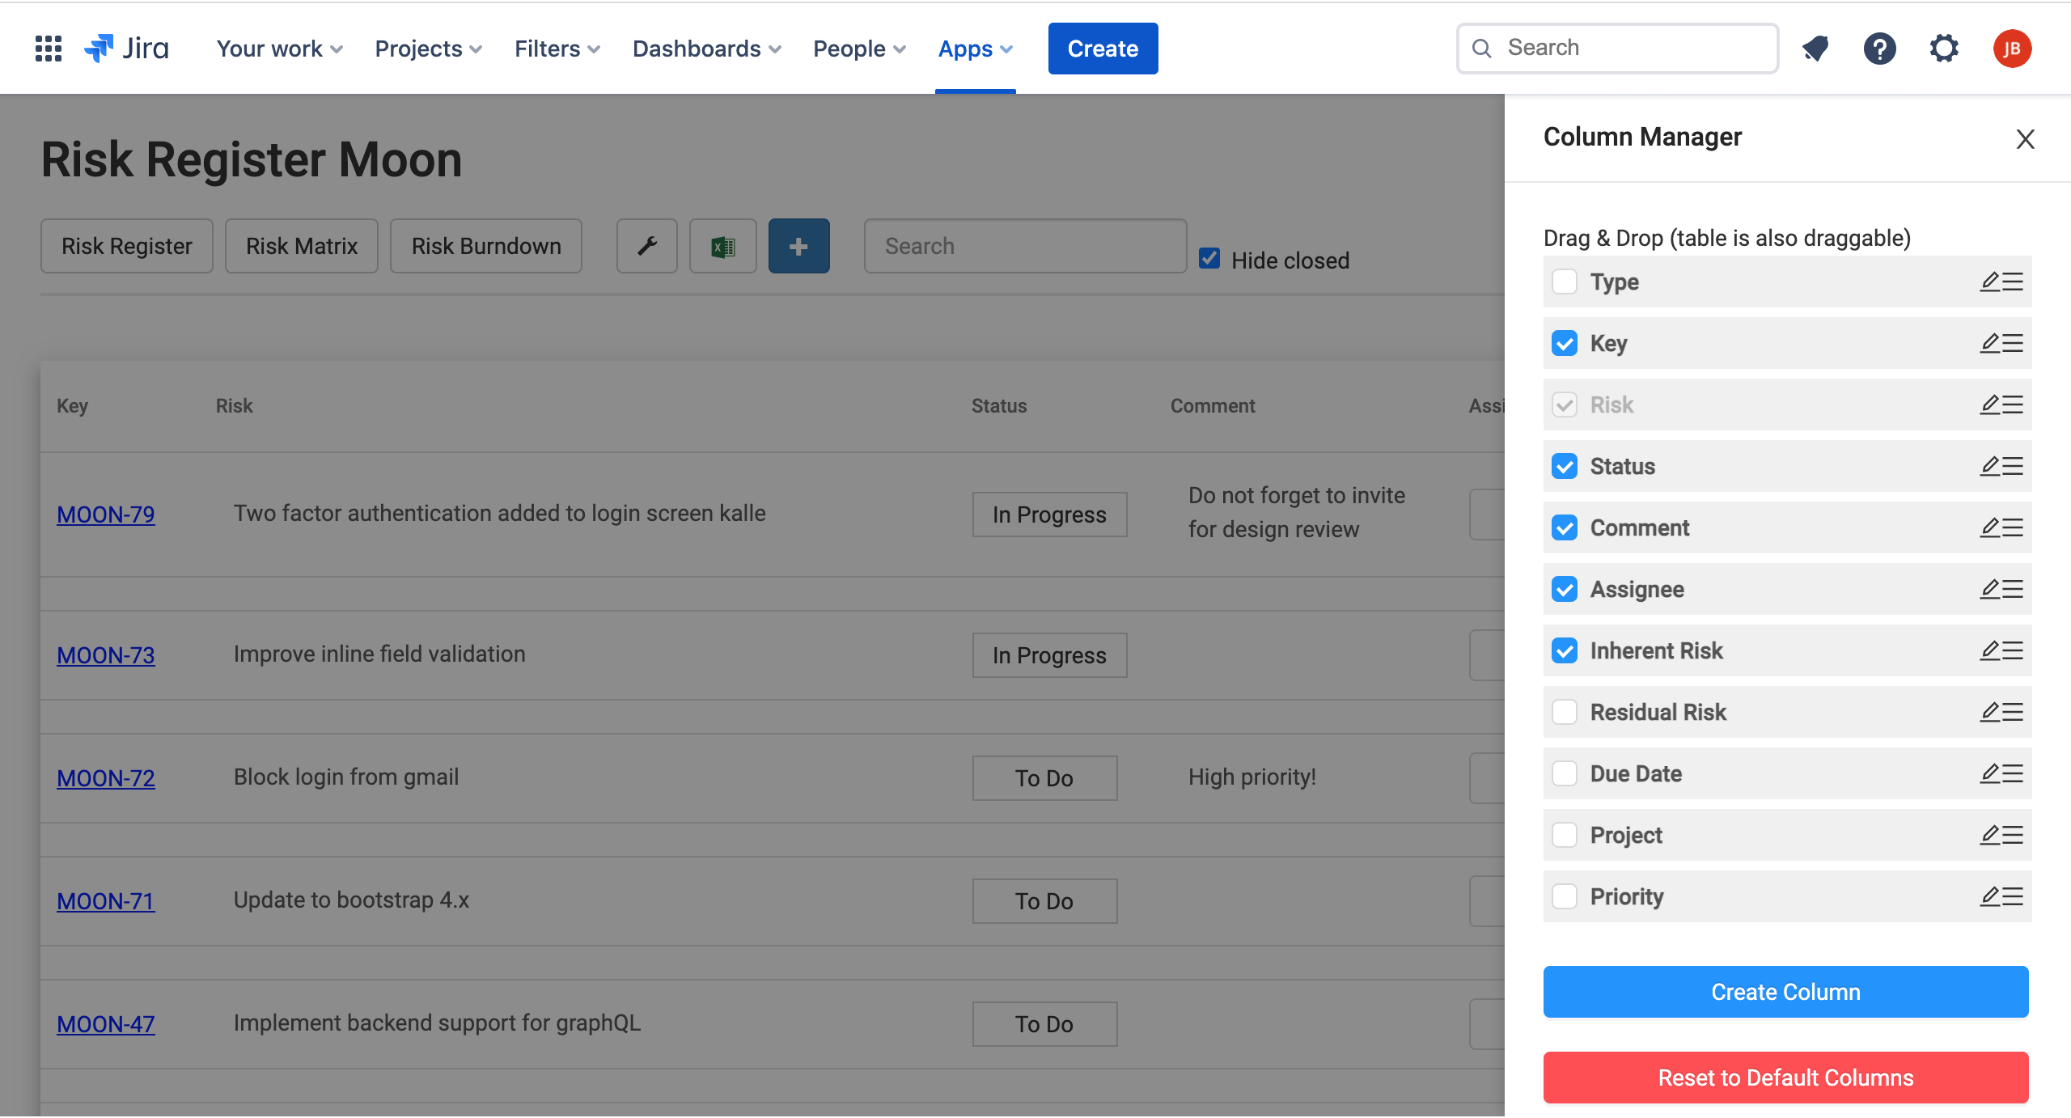Open the help question mark icon
The width and height of the screenshot is (2071, 1118).
[1879, 49]
